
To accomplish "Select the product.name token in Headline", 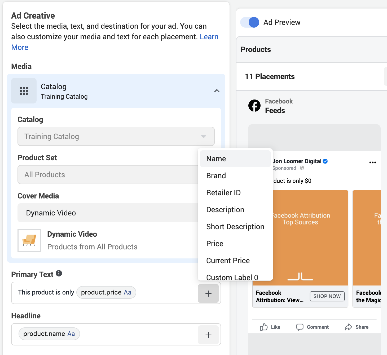I will pos(49,334).
